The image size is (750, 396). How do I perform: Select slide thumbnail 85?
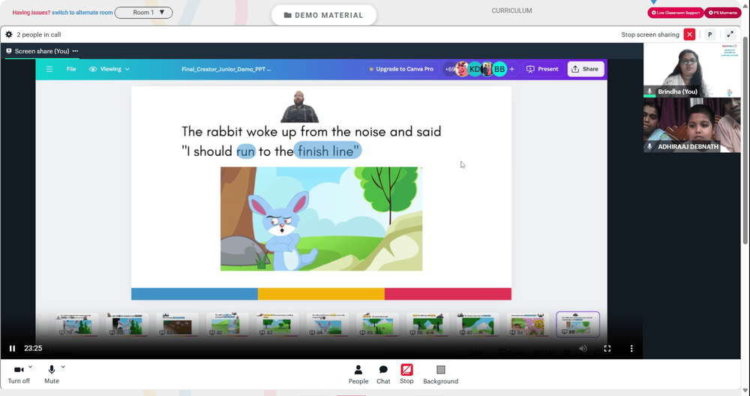[377, 325]
